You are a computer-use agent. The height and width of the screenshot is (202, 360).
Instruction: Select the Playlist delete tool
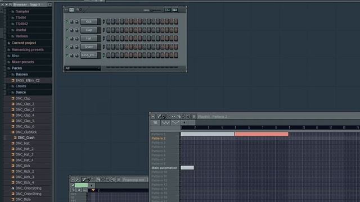click(x=169, y=117)
